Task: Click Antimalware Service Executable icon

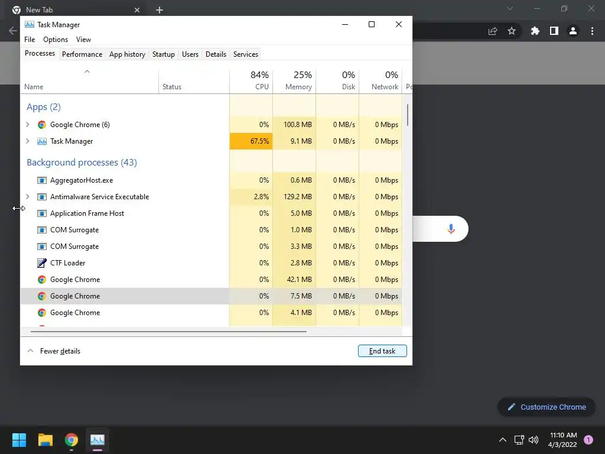Action: [42, 197]
